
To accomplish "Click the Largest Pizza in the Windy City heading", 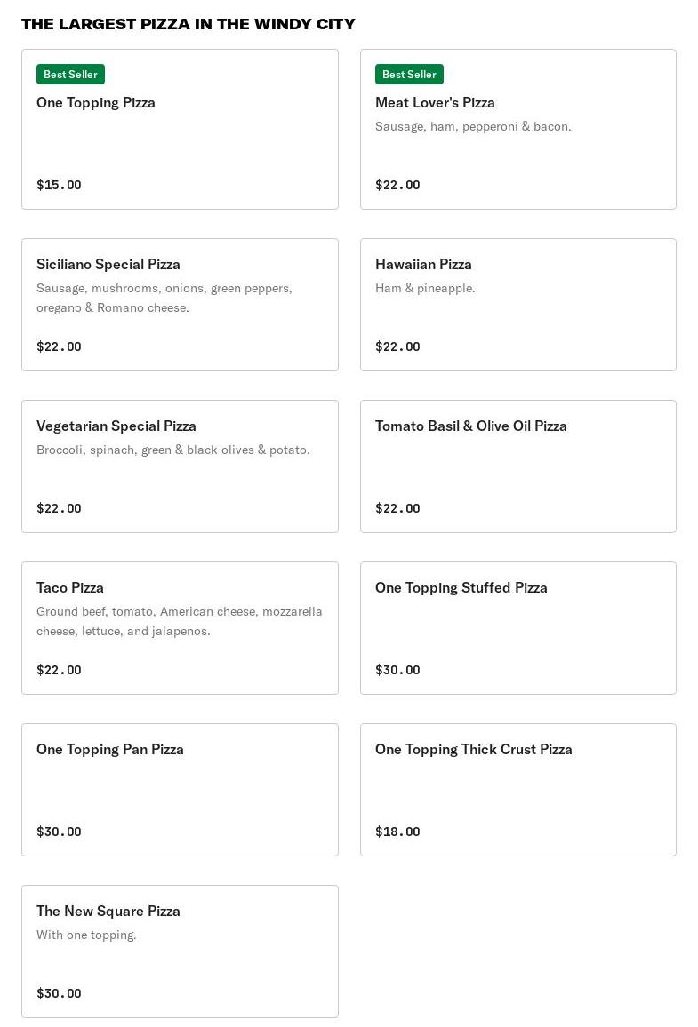I will click(189, 24).
